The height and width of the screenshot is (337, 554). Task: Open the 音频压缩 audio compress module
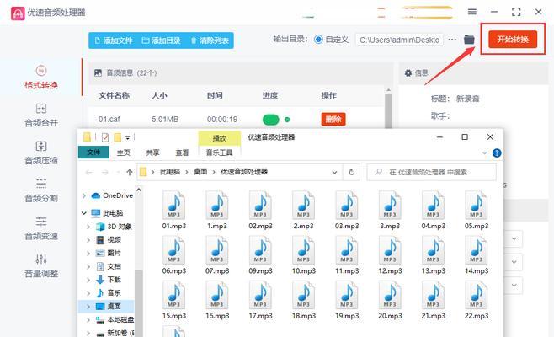pos(41,152)
